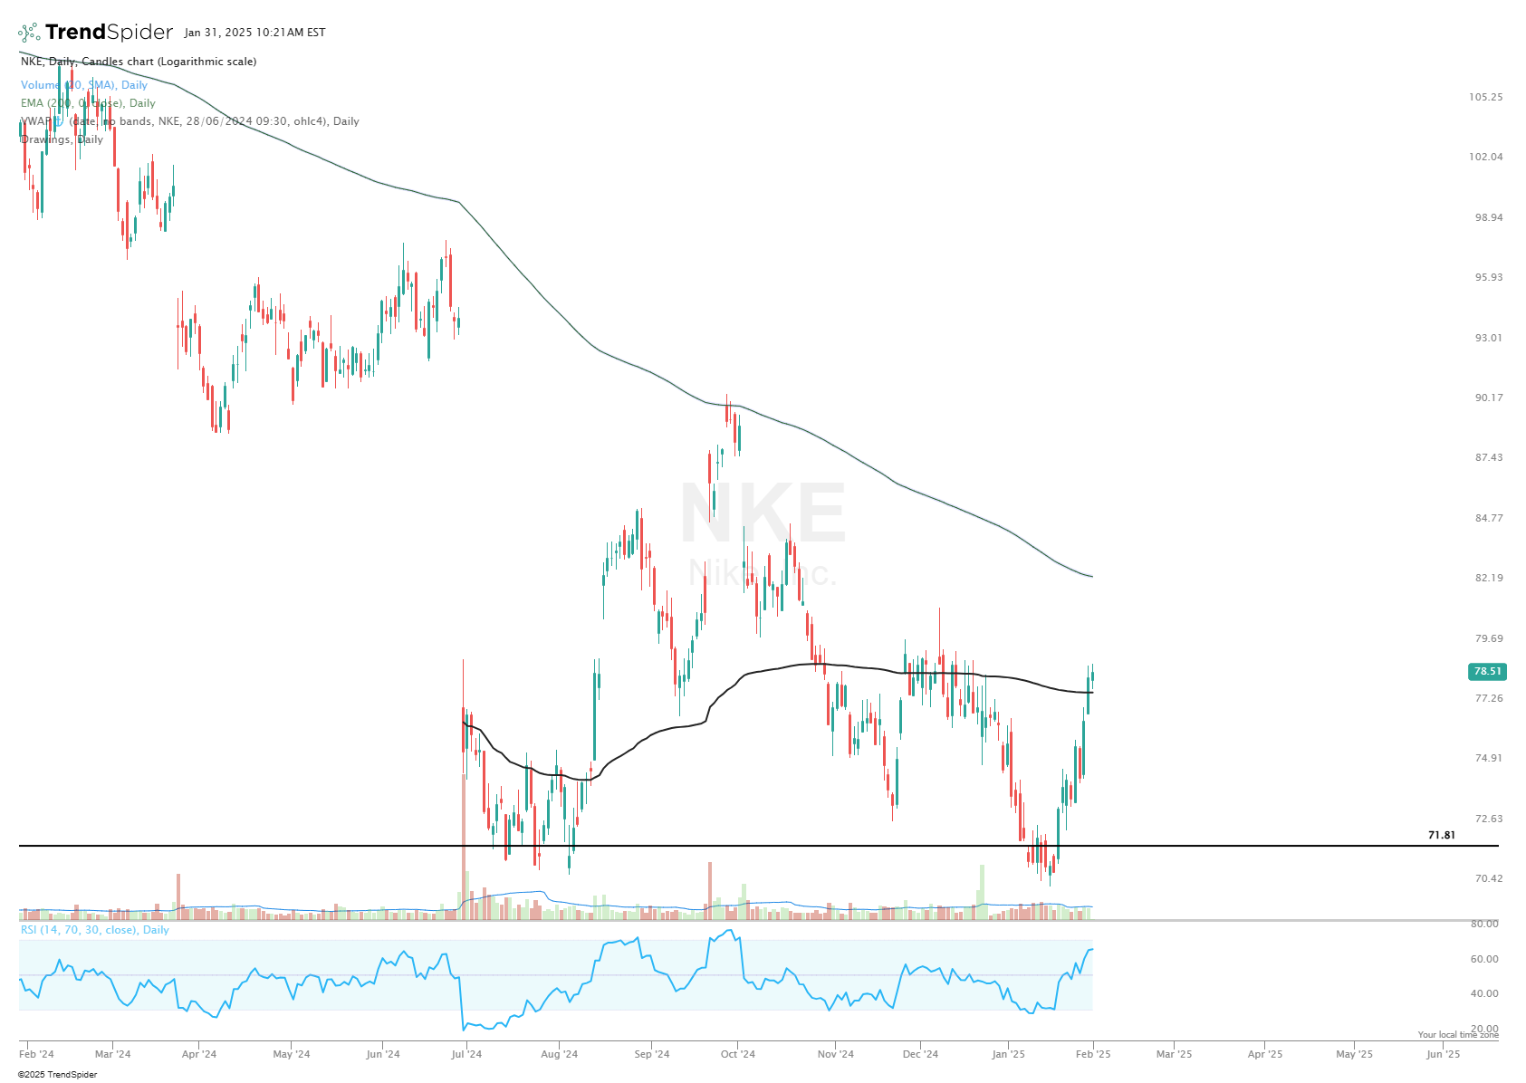The height and width of the screenshot is (1083, 1526).
Task: Click the Nov '24 date axis label
Action: pyautogui.click(x=836, y=1054)
